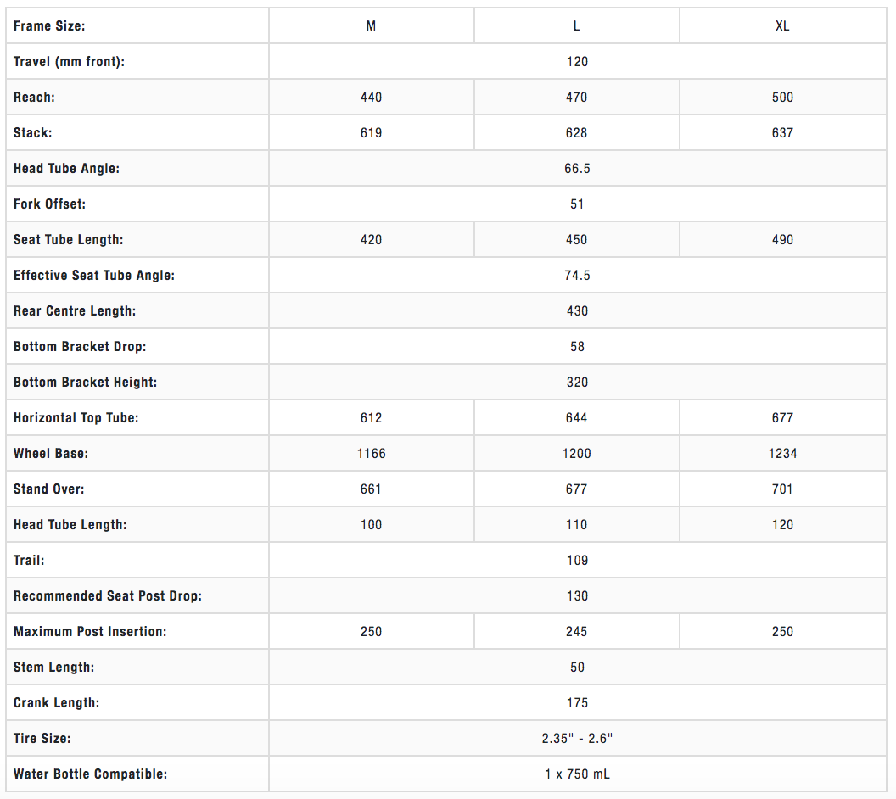This screenshot has height=799, width=896.
Task: Select the Crank Length value 175
Action: [577, 702]
